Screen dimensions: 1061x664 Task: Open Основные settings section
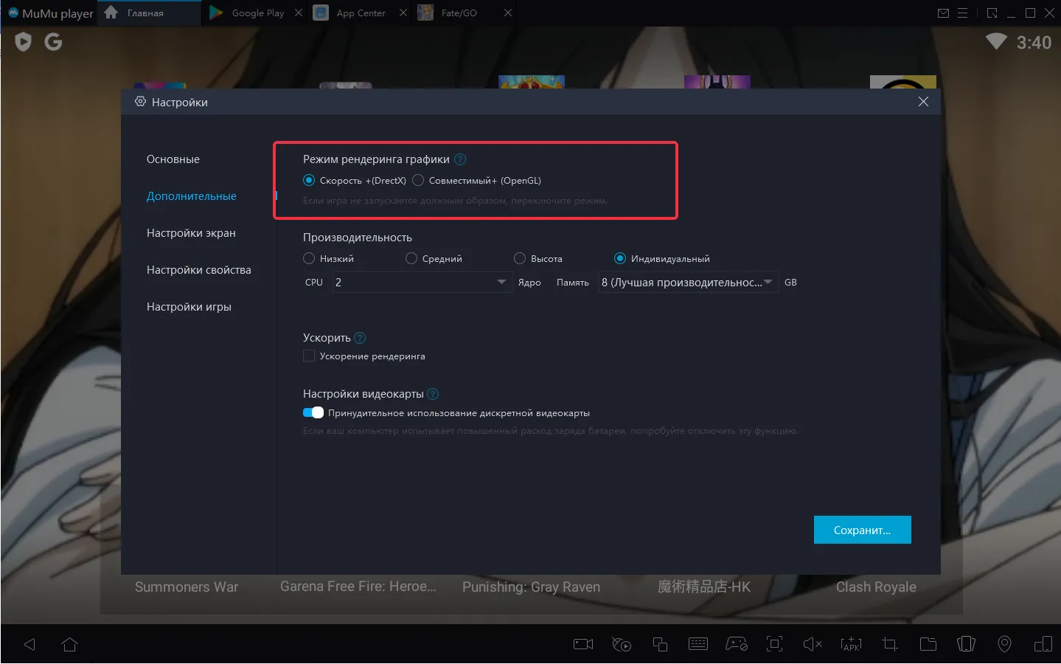click(173, 159)
